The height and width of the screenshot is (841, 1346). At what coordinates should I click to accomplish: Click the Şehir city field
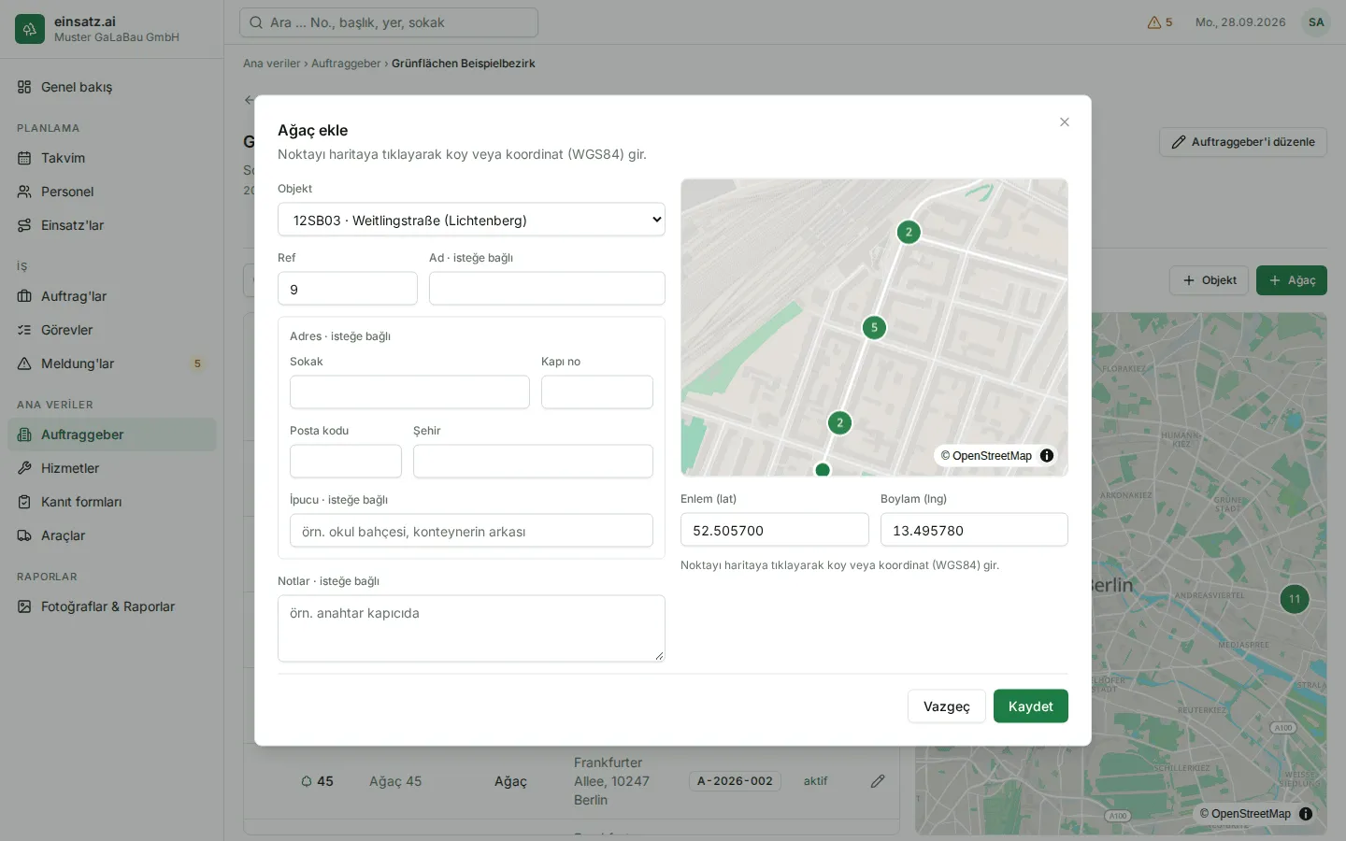[x=533, y=462]
